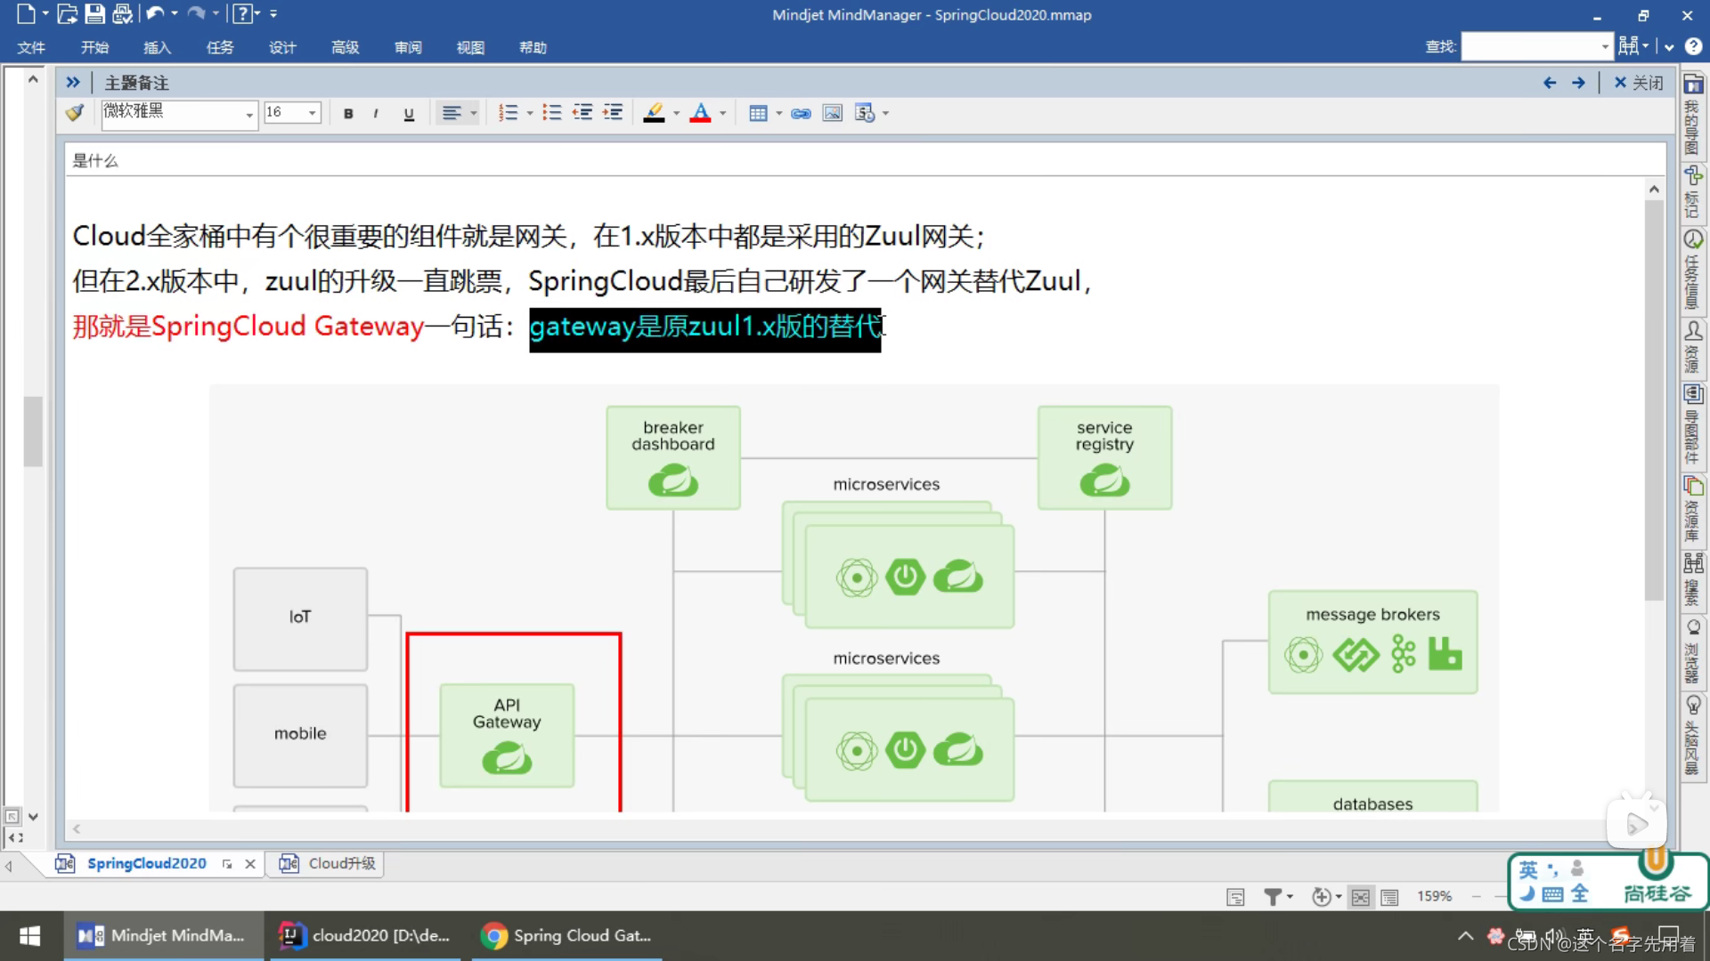Click the Insert Image icon
This screenshot has height=961, width=1710.
[x=830, y=111]
